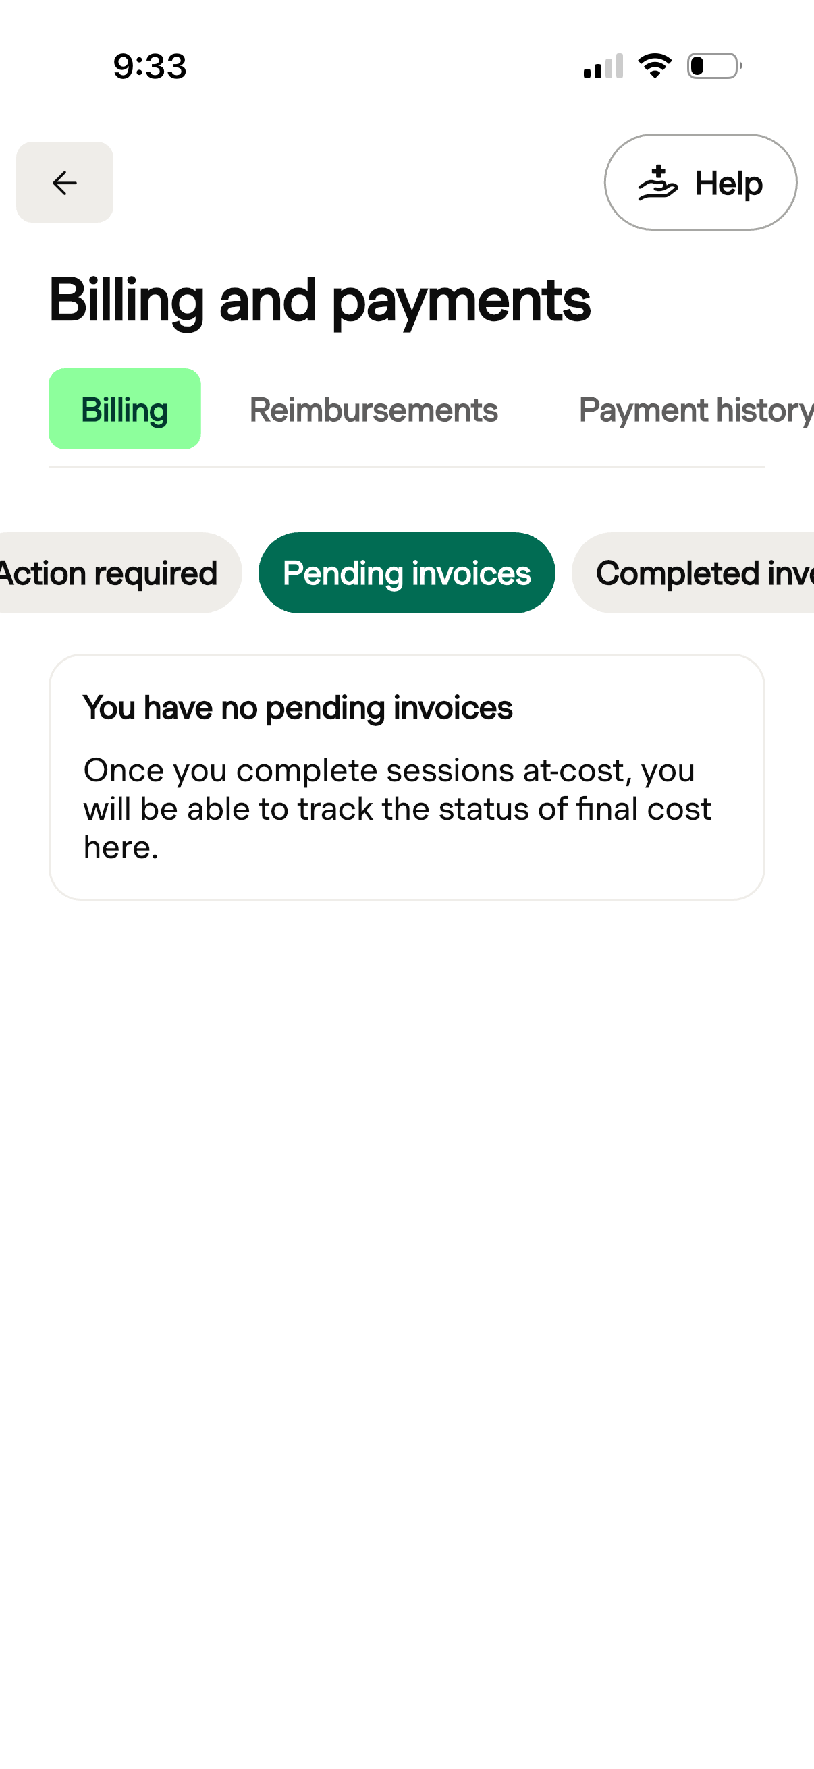
Task: Toggle the Pending invoices filter chip
Action: tap(406, 573)
